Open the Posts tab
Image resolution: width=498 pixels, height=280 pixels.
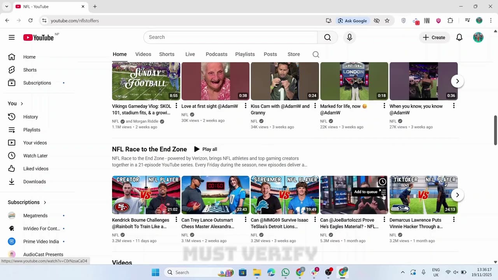tap(270, 54)
